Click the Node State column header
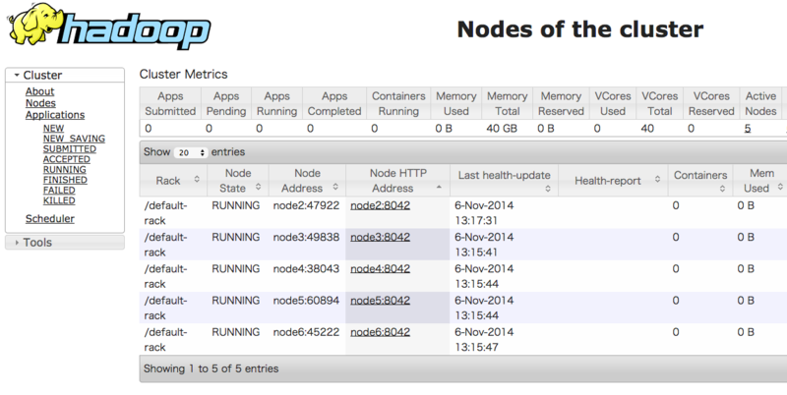 (x=238, y=181)
